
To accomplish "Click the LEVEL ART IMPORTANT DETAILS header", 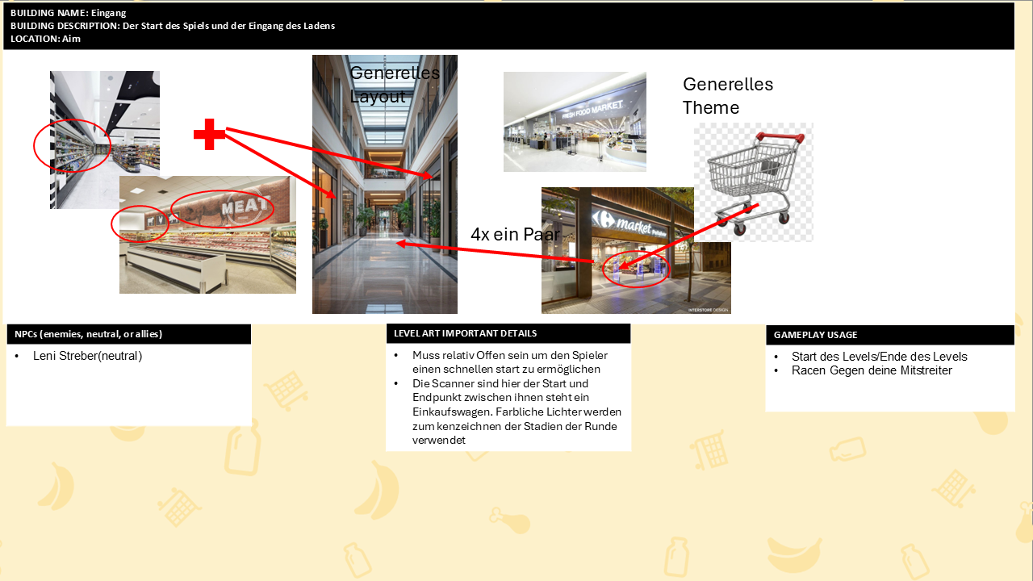I will click(x=508, y=333).
